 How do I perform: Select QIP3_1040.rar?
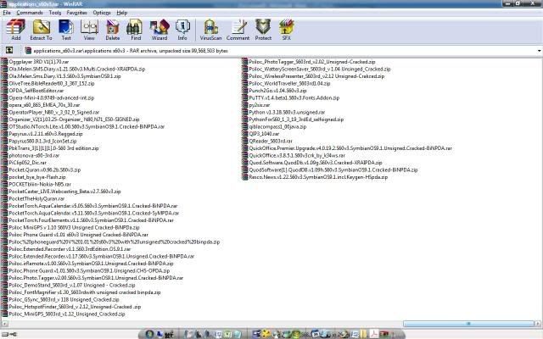click(x=260, y=134)
